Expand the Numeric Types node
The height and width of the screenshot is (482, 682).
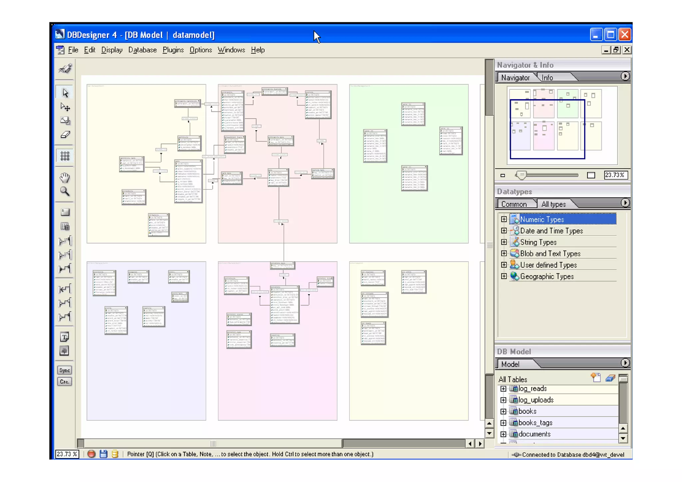[x=504, y=219]
